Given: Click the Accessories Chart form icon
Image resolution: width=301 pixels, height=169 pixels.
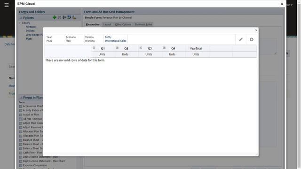Looking at the screenshot, I should click(x=21, y=107).
